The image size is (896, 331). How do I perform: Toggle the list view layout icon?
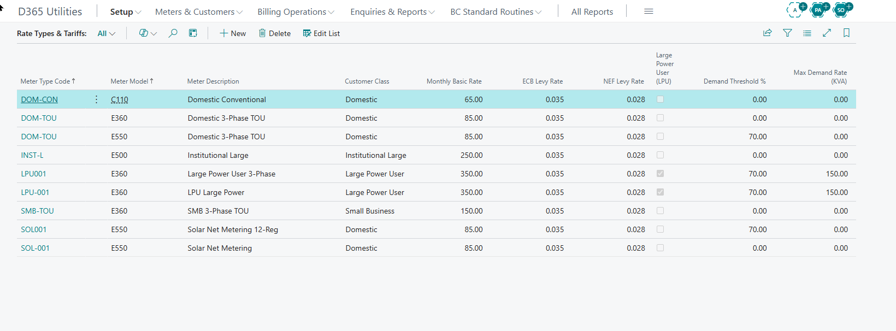tap(807, 33)
